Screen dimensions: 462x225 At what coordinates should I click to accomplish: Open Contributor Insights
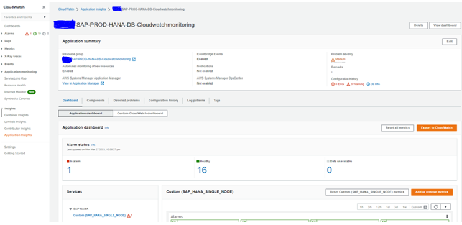pyautogui.click(x=17, y=129)
